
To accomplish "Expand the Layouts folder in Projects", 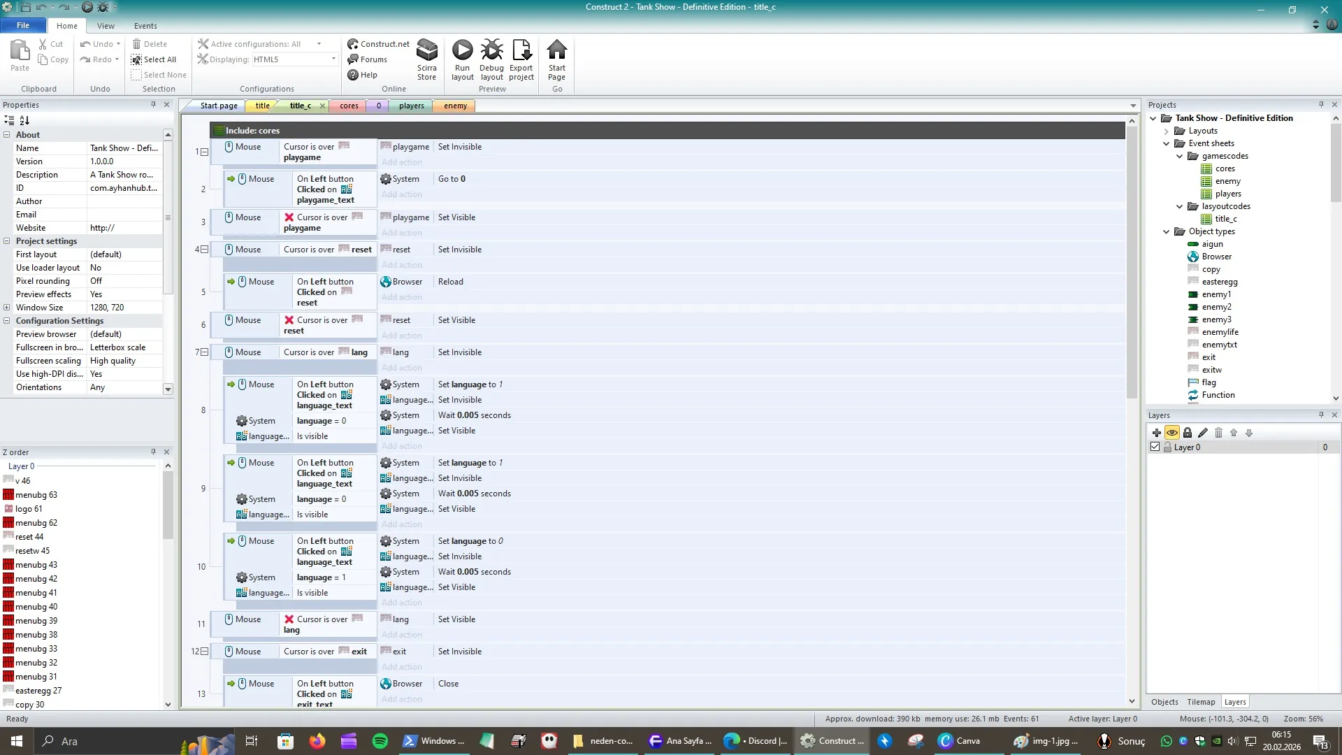I will [1166, 131].
